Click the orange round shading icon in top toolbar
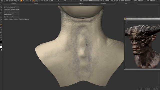The image size is (160, 90). pyautogui.click(x=21, y=1)
